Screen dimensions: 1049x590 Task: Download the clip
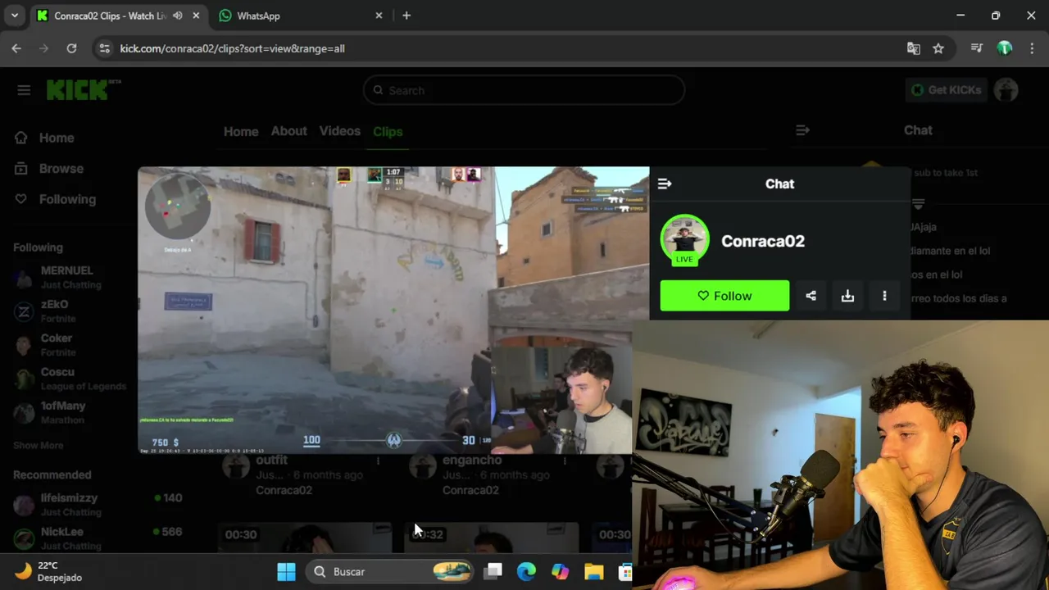tap(847, 296)
